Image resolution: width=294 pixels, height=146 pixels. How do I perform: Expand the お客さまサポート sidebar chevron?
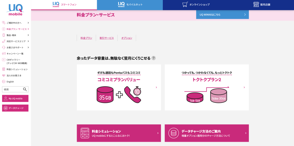(28, 47)
